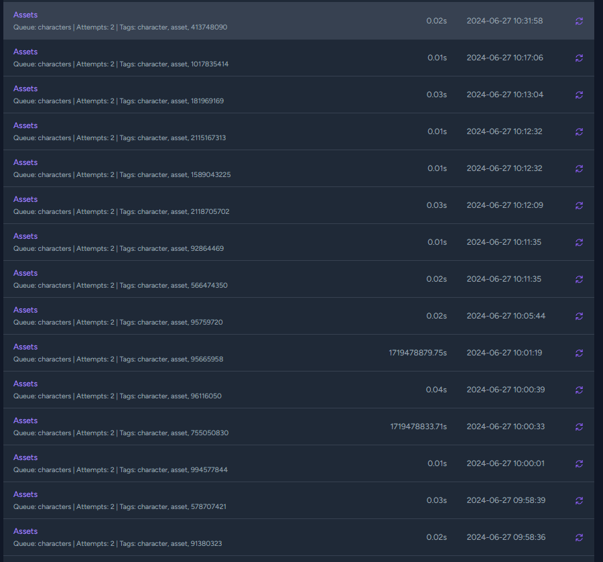Retry the job with 1719478879.75s runtime
The width and height of the screenshot is (603, 562).
[579, 353]
